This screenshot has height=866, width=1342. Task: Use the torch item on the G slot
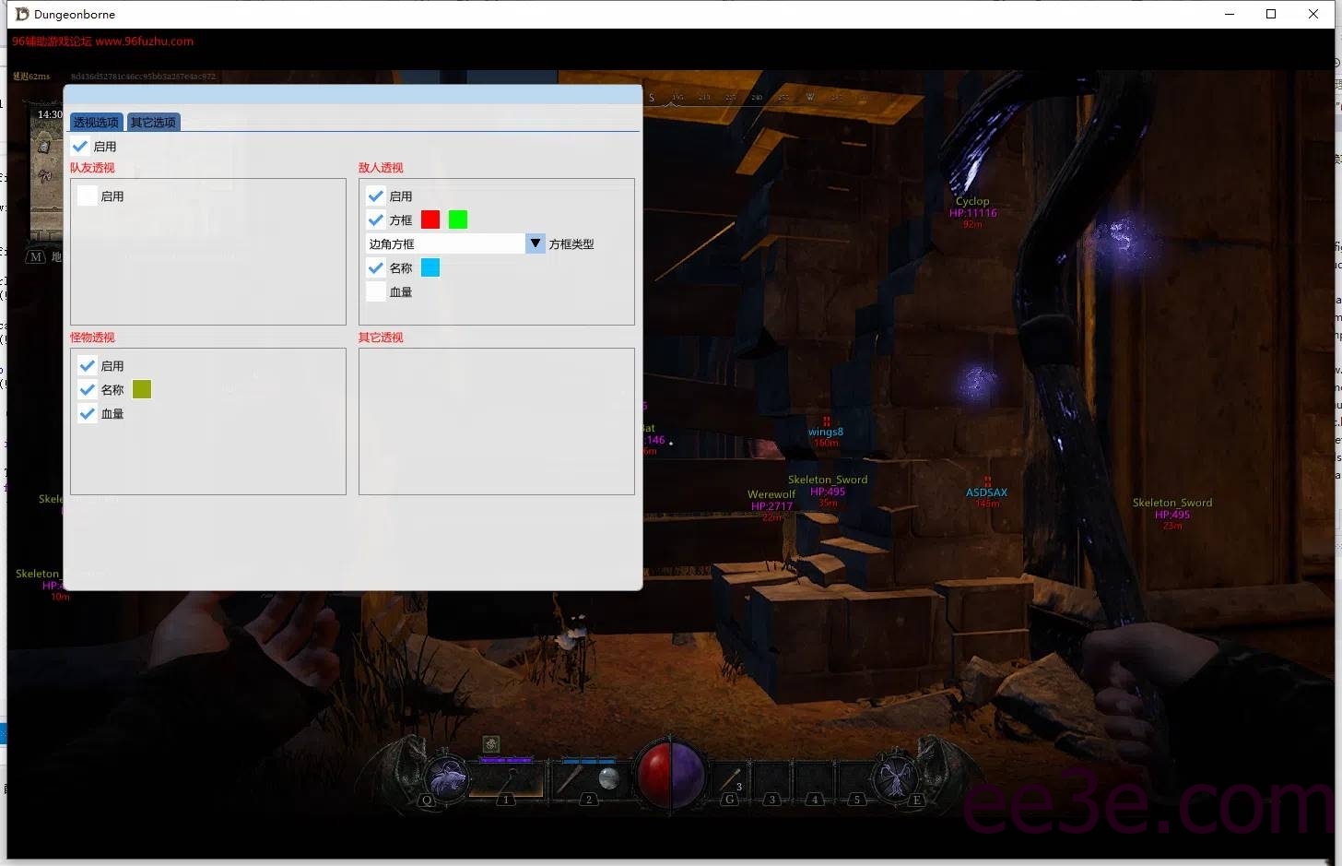[x=729, y=777]
